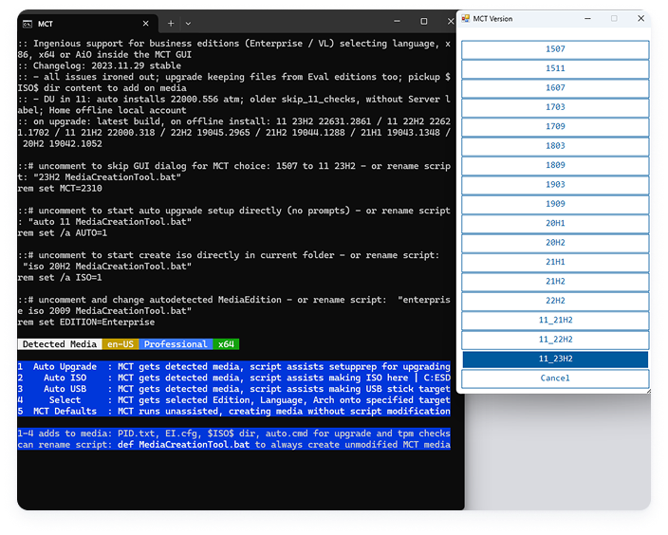Select version 1803
The image size is (668, 535).
pos(555,146)
